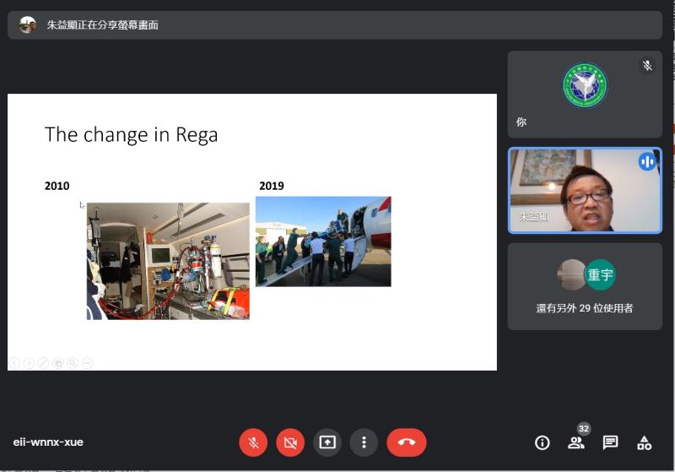Open the see all slides icon
Image resolution: width=675 pixels, height=472 pixels.
[x=58, y=363]
